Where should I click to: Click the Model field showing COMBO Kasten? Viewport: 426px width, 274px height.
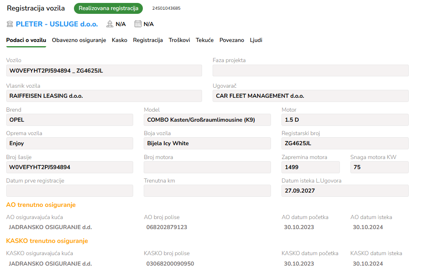[207, 120]
